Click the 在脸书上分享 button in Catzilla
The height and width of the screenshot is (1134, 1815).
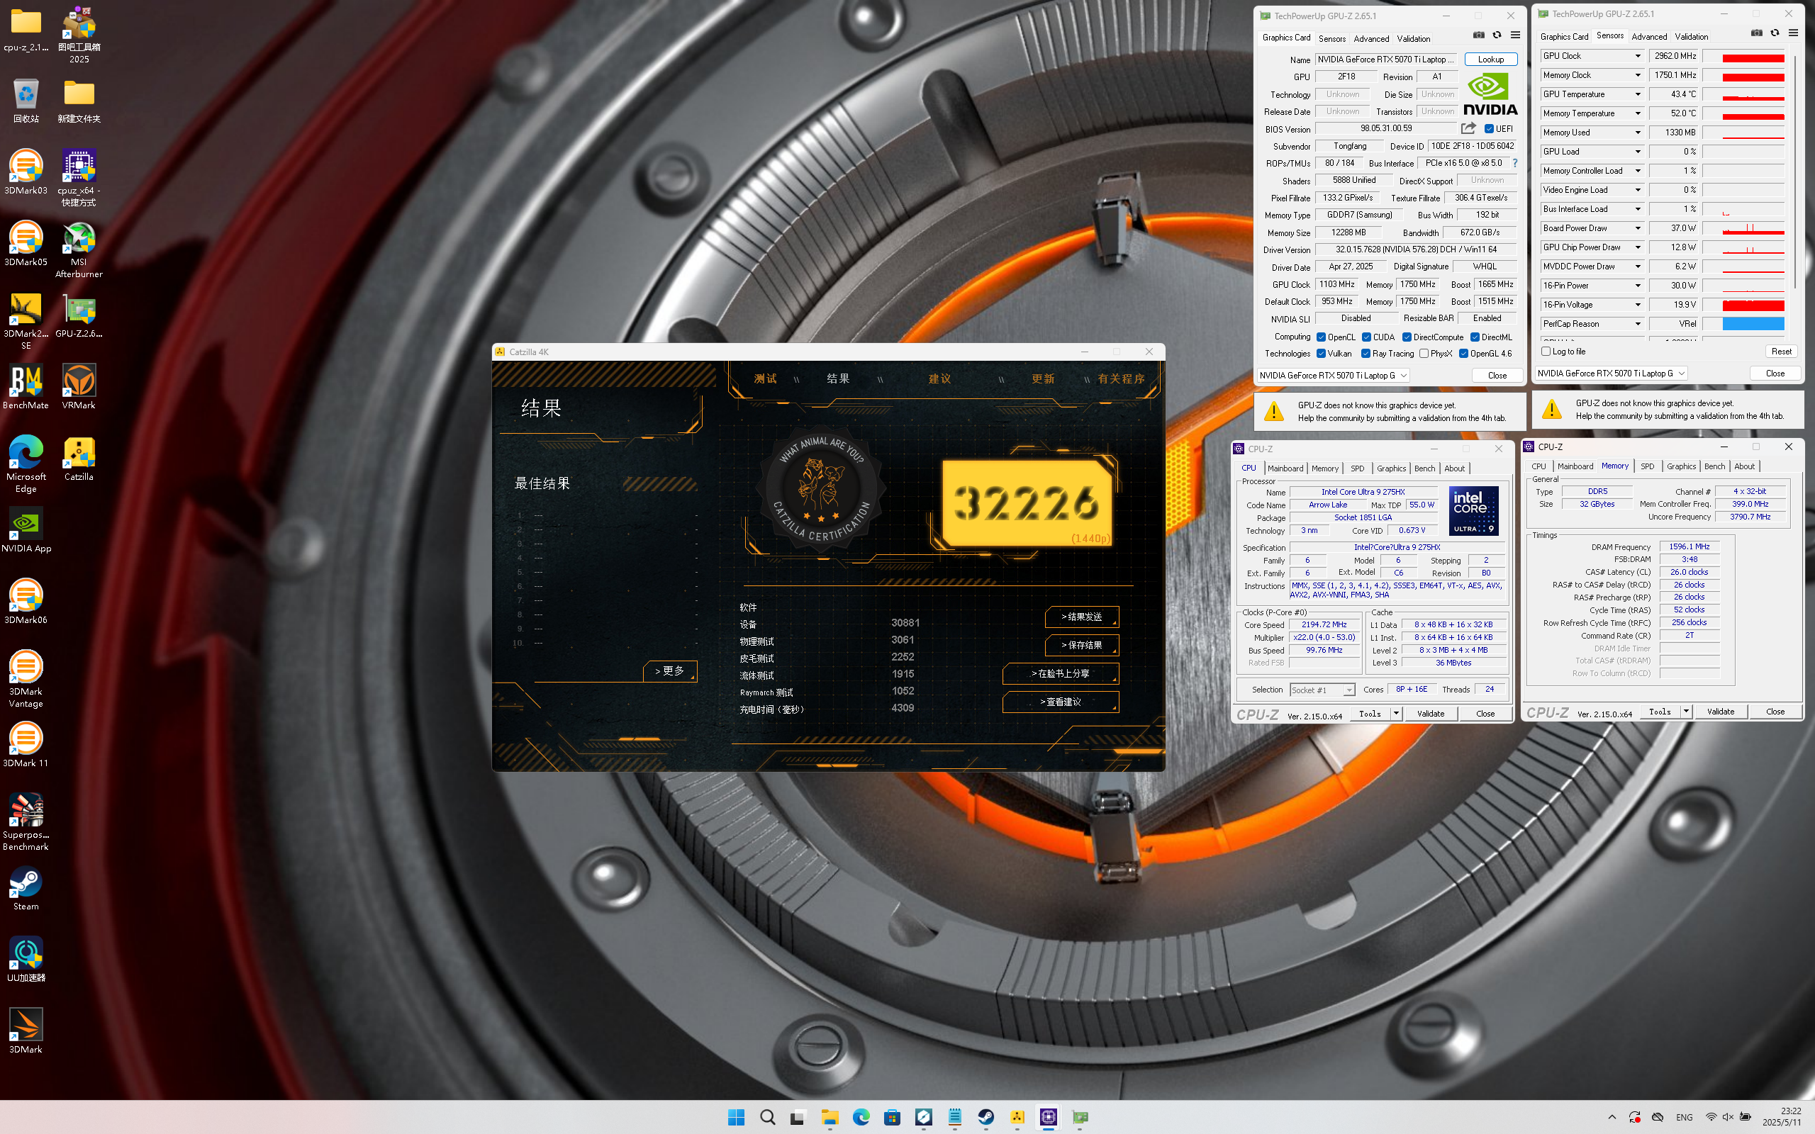pyautogui.click(x=1061, y=673)
